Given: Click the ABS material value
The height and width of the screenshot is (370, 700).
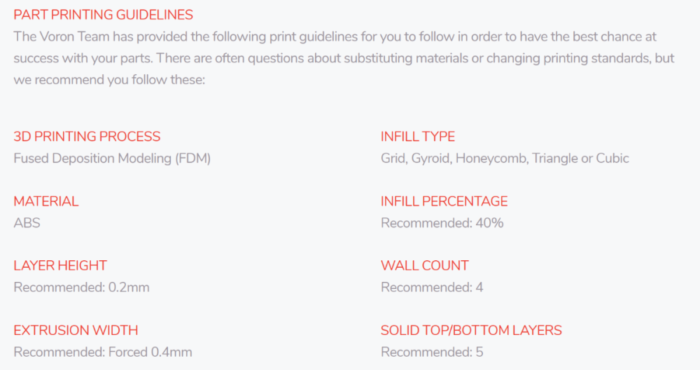Looking at the screenshot, I should click(x=27, y=222).
